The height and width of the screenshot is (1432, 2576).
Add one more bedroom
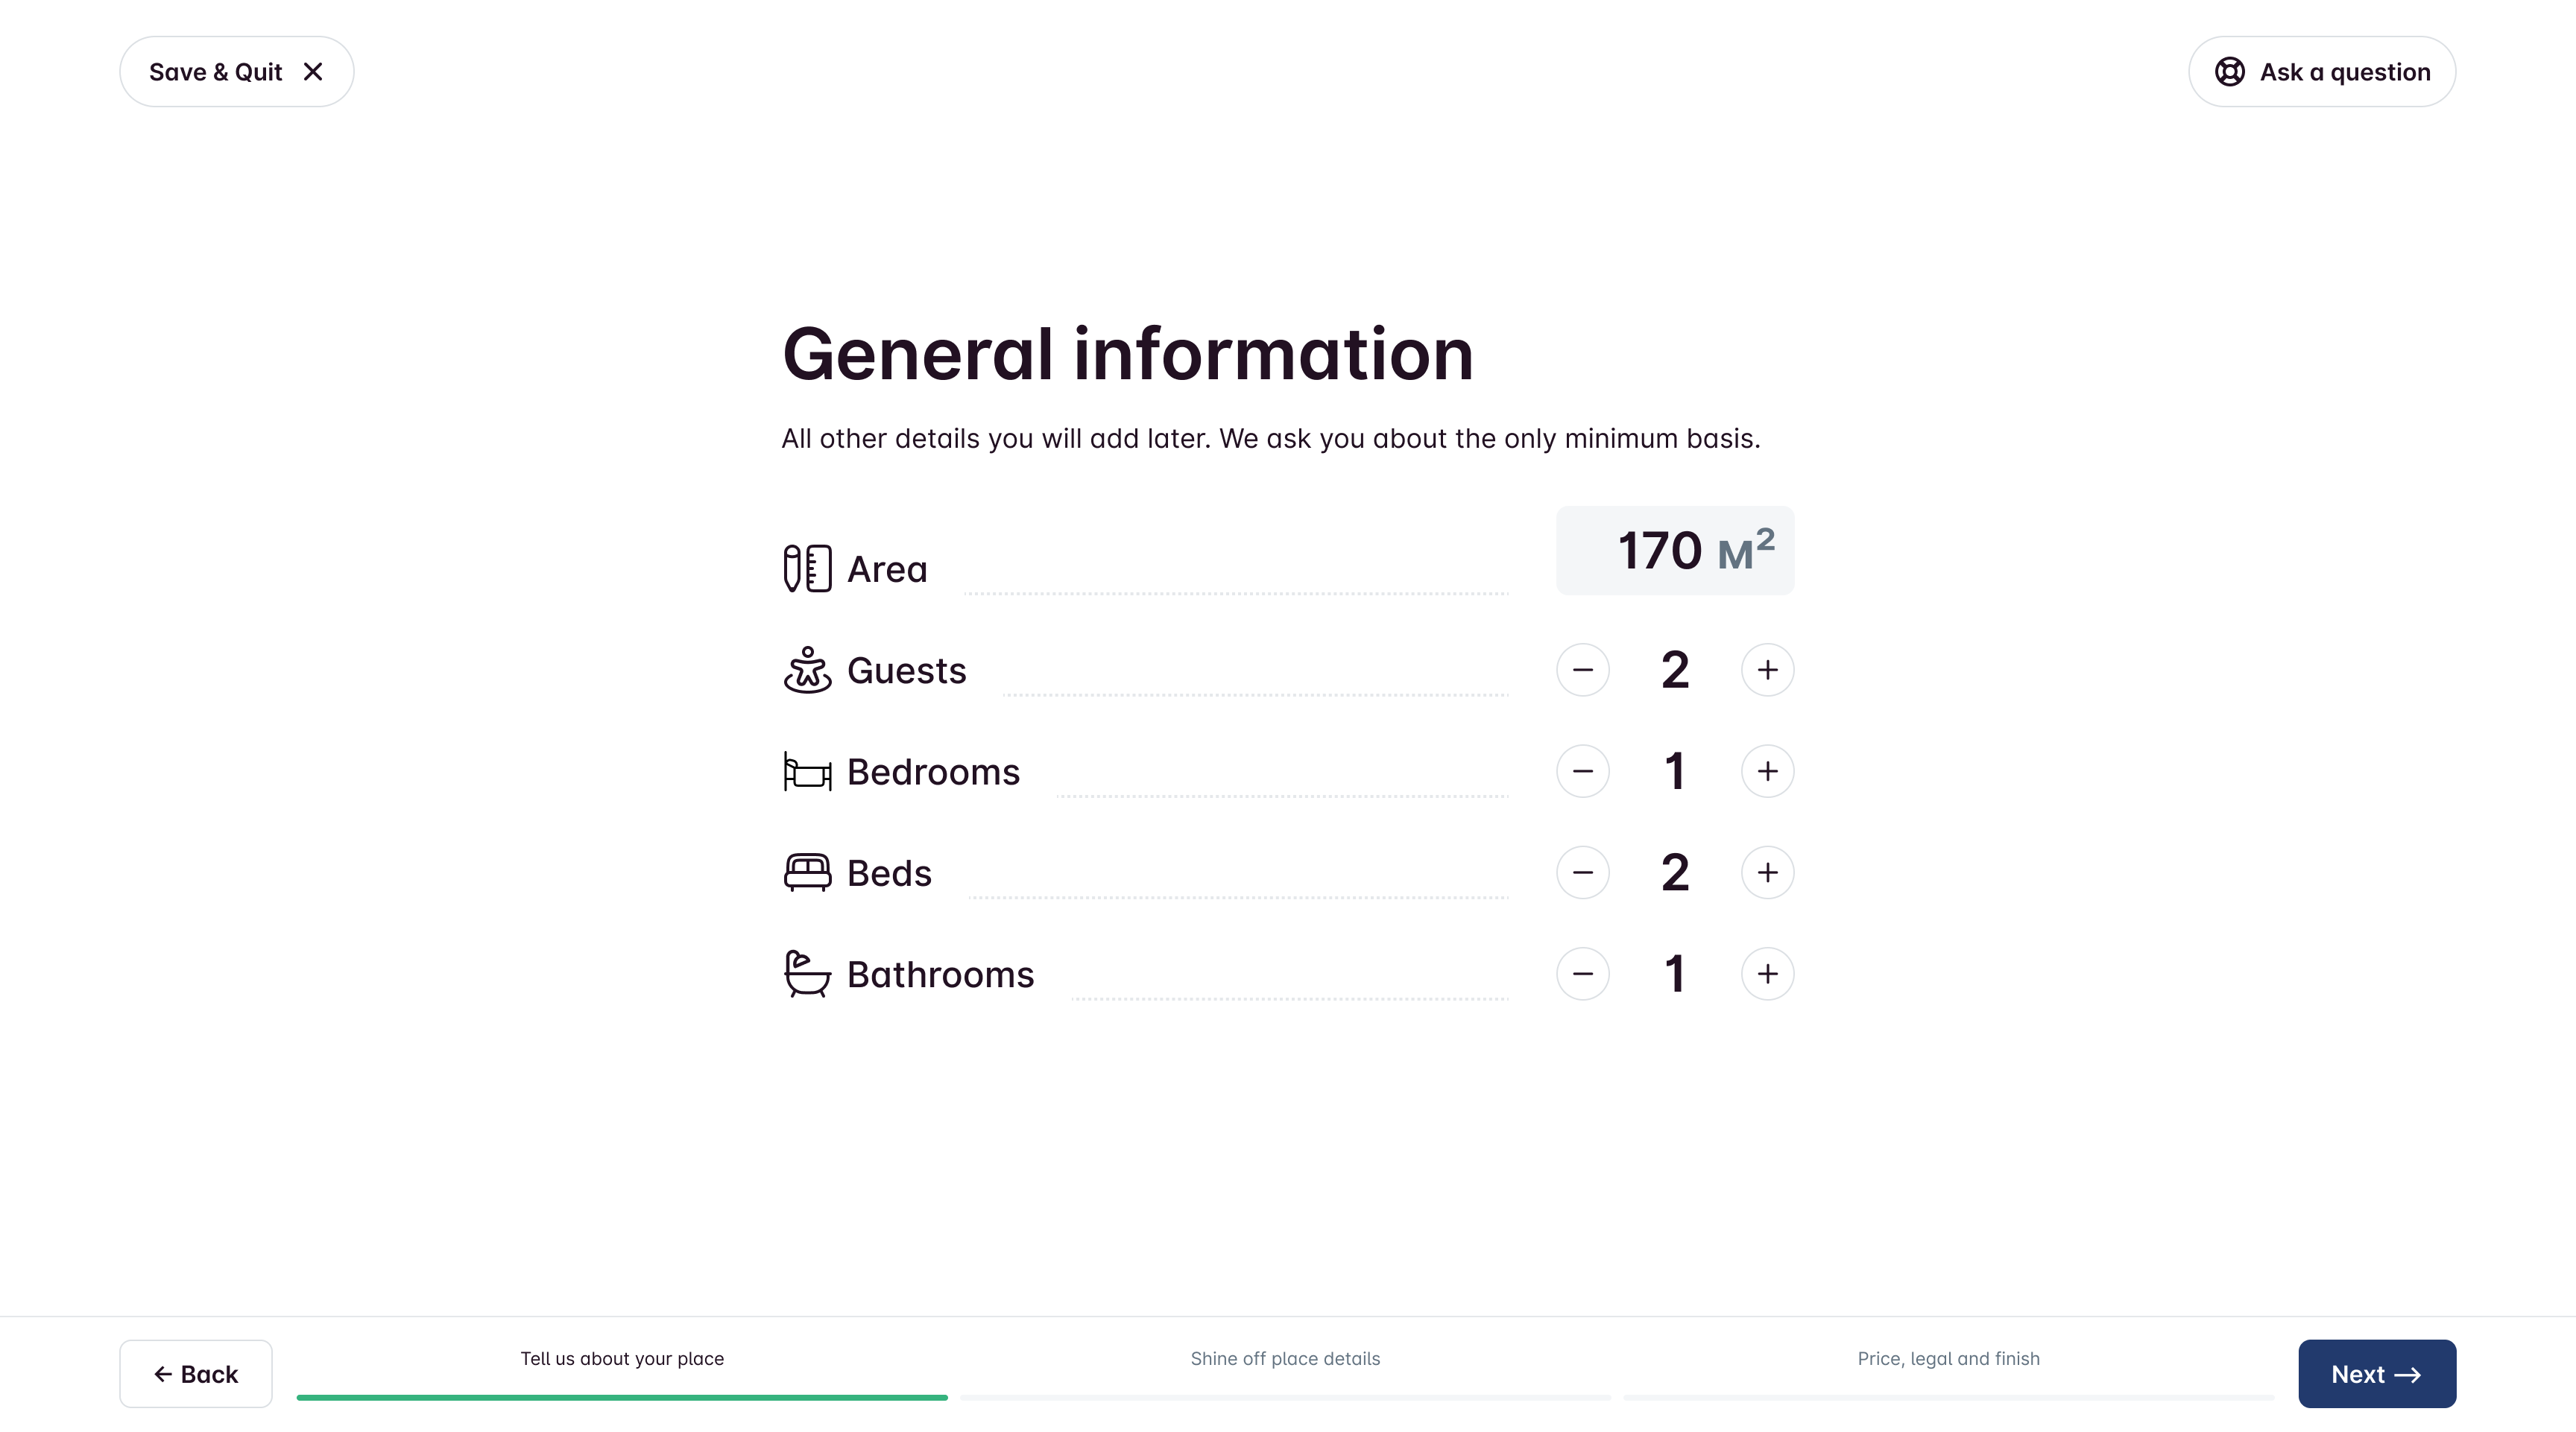[1767, 771]
